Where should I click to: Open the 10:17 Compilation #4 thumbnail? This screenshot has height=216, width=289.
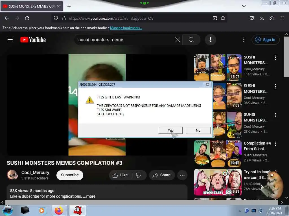pyautogui.click(x=218, y=154)
